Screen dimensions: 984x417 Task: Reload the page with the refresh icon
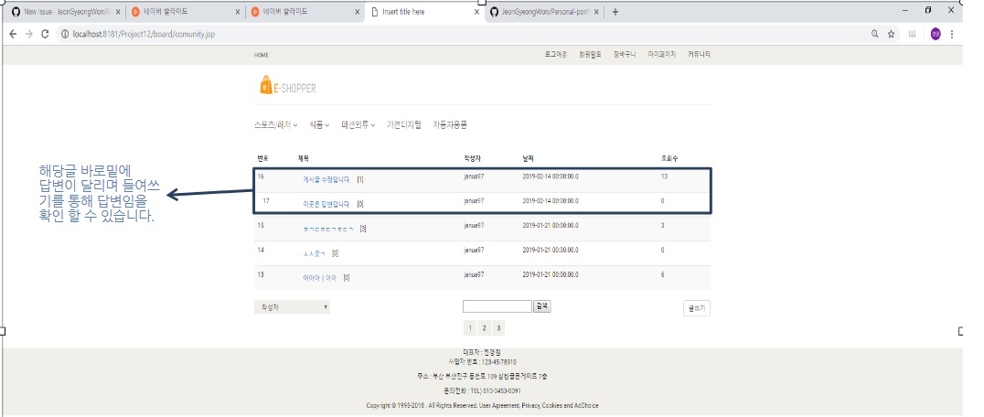pos(45,34)
